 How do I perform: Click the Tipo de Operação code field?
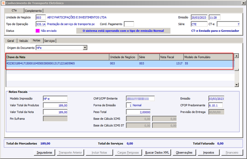coord(41,24)
